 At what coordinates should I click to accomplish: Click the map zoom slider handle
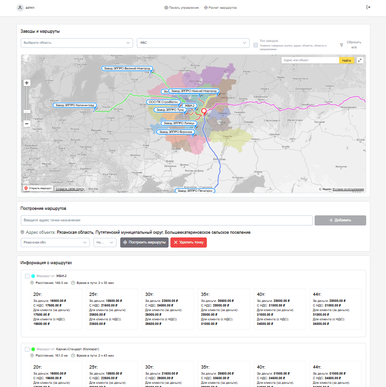27,112
